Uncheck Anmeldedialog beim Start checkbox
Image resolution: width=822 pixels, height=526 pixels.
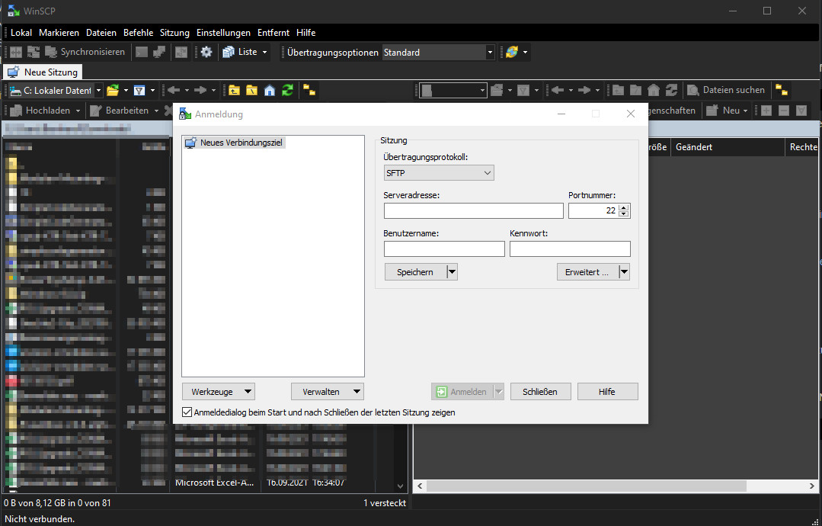pos(187,412)
